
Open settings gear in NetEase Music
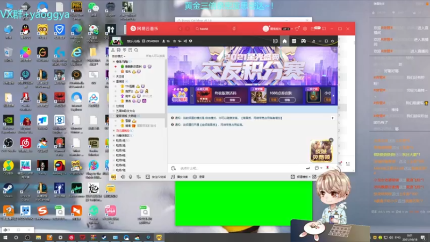[305, 29]
